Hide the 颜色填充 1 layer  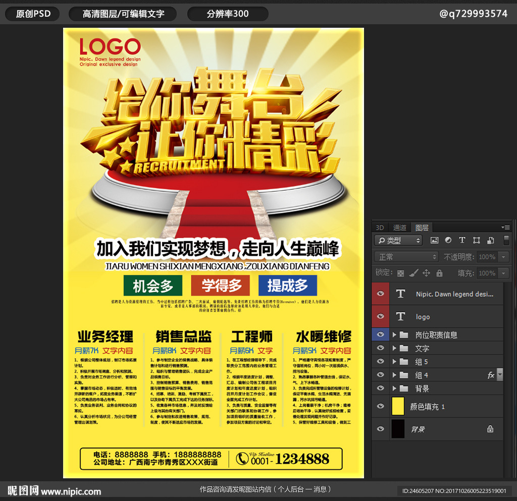coord(381,406)
